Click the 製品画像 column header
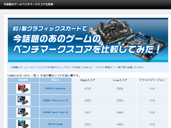Viewport: 171px width, 128px height. (23, 80)
